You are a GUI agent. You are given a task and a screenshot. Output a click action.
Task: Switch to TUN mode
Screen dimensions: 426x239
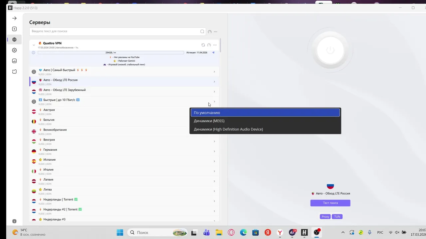click(337, 216)
